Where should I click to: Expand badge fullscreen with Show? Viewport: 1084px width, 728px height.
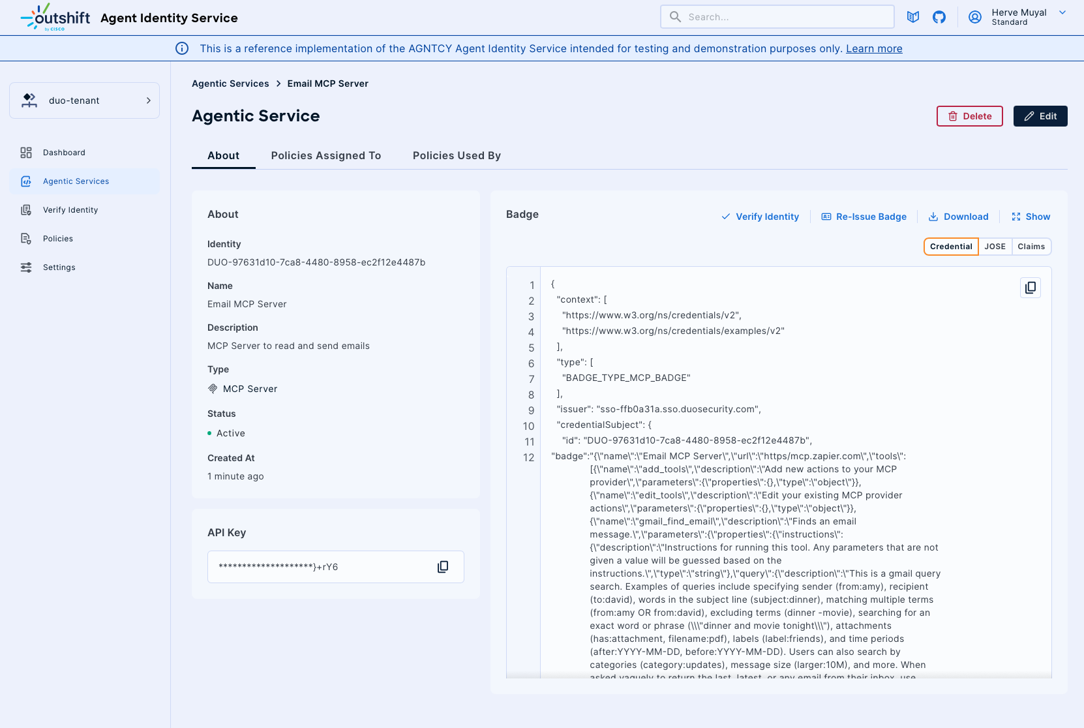pyautogui.click(x=1031, y=217)
